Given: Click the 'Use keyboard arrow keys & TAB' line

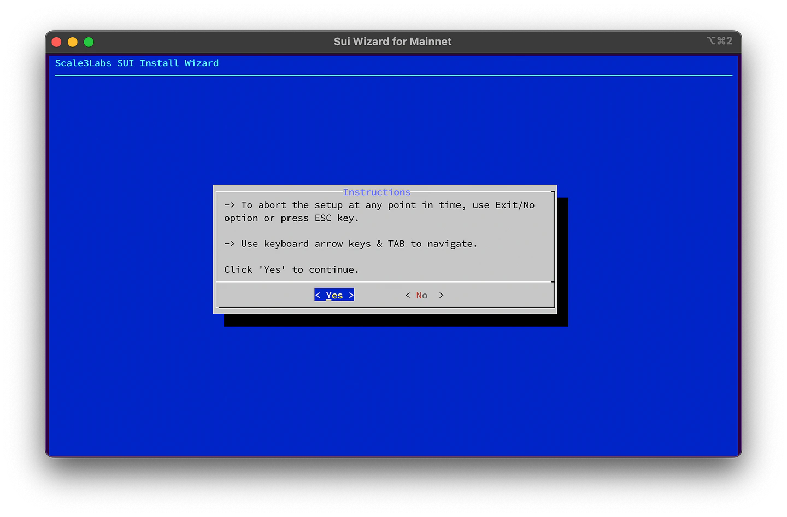Looking at the screenshot, I should [351, 244].
